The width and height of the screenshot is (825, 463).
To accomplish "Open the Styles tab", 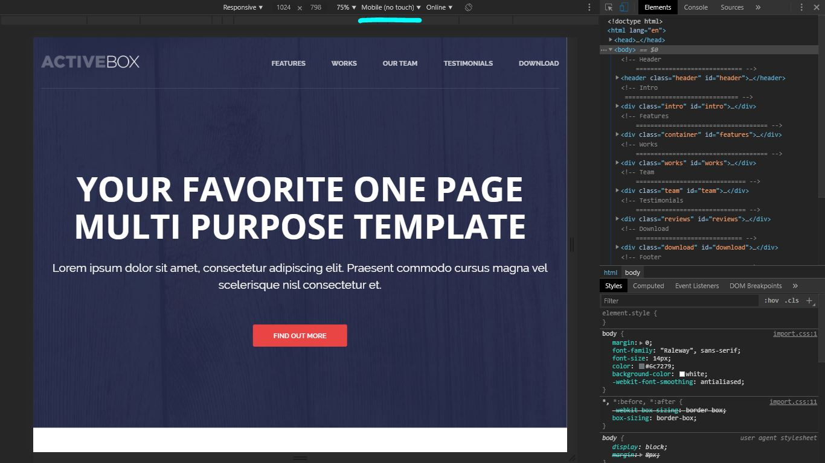I will [x=613, y=286].
